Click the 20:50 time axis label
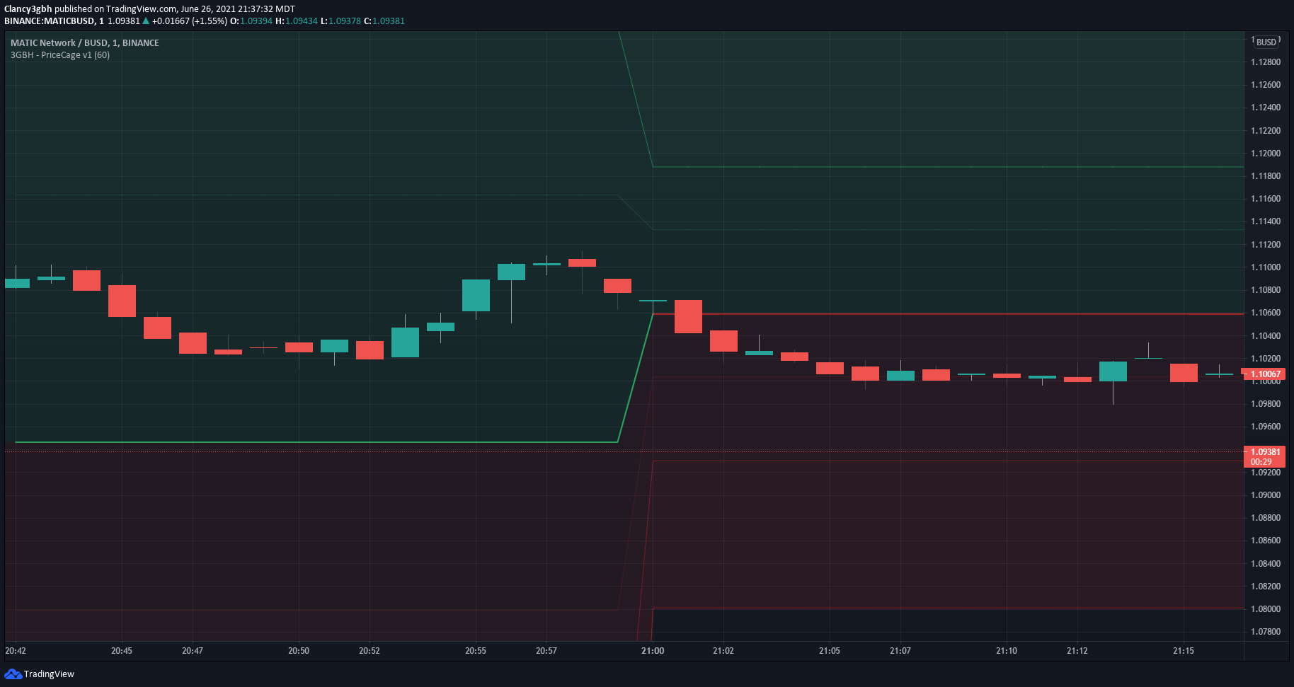Image resolution: width=1294 pixels, height=687 pixels. (299, 651)
